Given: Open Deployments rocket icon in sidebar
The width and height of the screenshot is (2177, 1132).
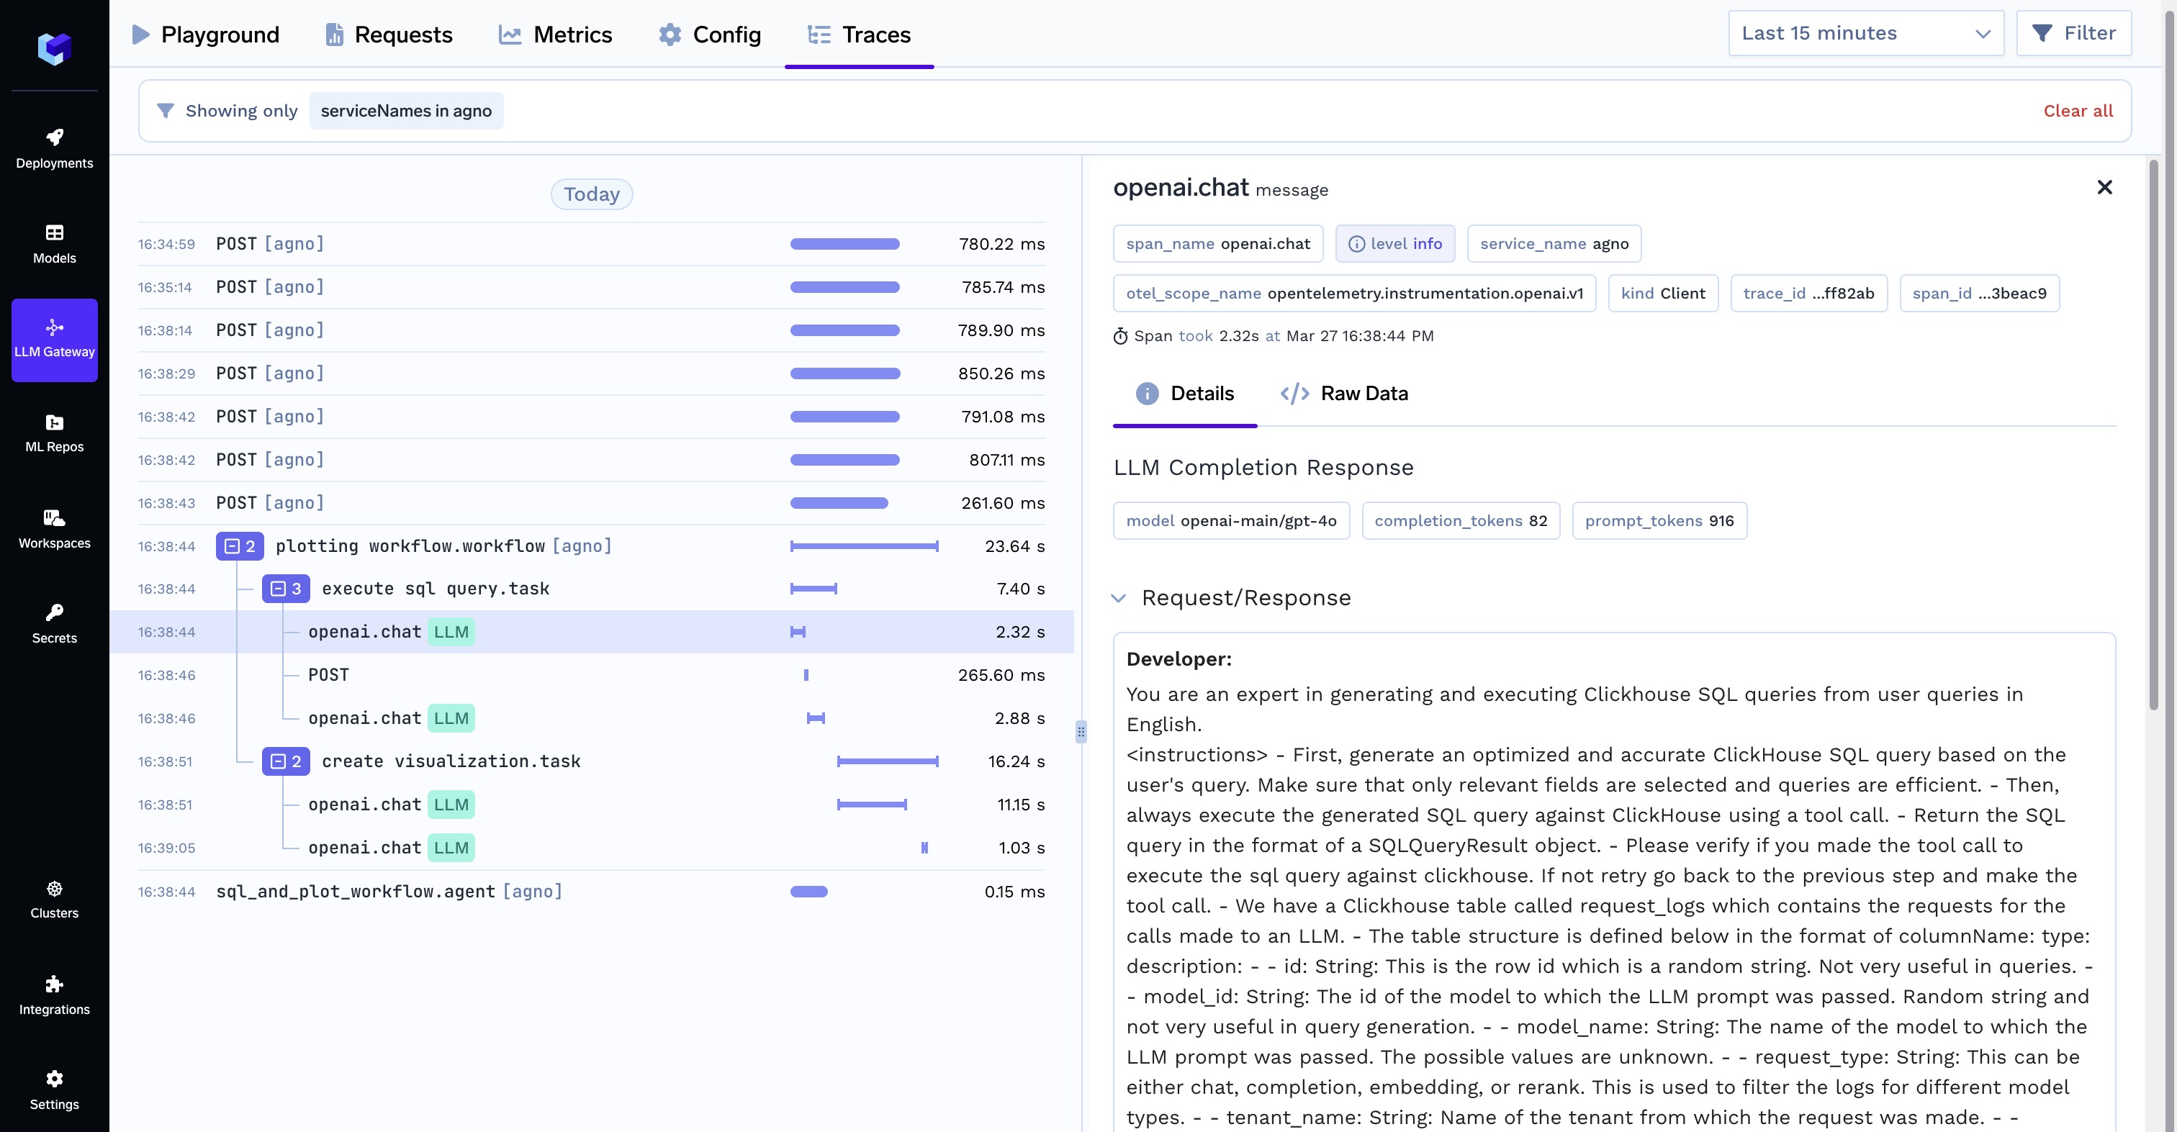Looking at the screenshot, I should [54, 137].
